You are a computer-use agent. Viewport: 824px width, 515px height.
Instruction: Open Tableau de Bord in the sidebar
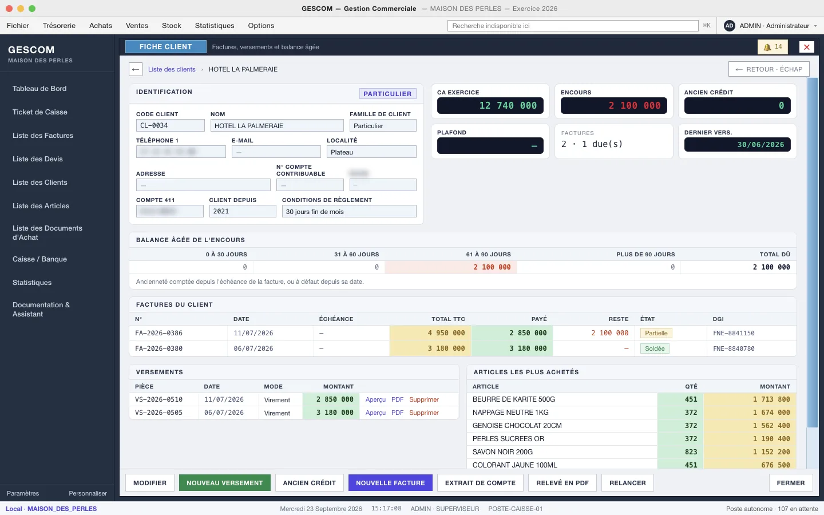point(39,89)
